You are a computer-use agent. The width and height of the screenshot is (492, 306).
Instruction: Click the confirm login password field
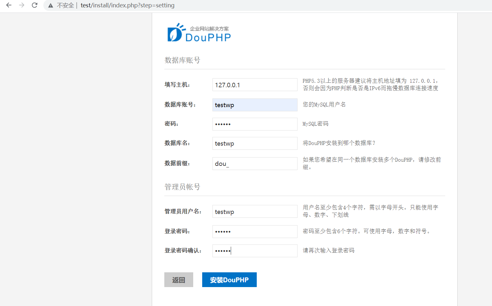coord(255,251)
